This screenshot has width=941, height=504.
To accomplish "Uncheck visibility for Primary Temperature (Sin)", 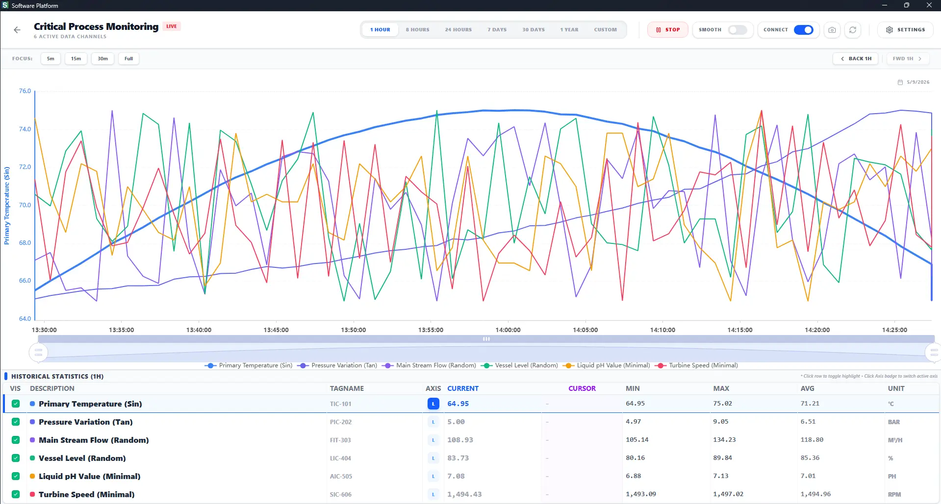I will coord(16,404).
